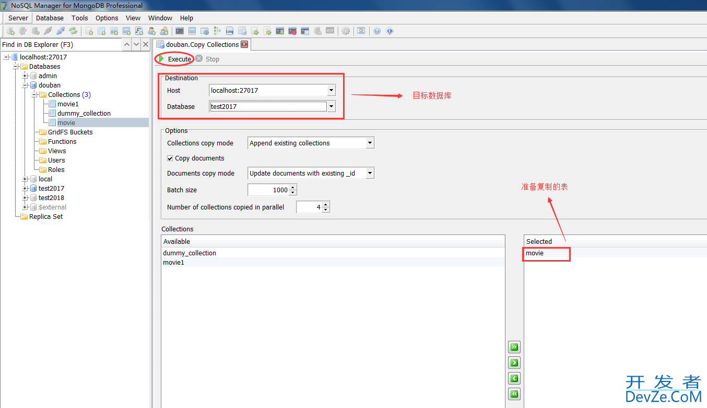This screenshot has width=707, height=408.
Task: Select movie1 in the Available list
Action: tap(333, 262)
